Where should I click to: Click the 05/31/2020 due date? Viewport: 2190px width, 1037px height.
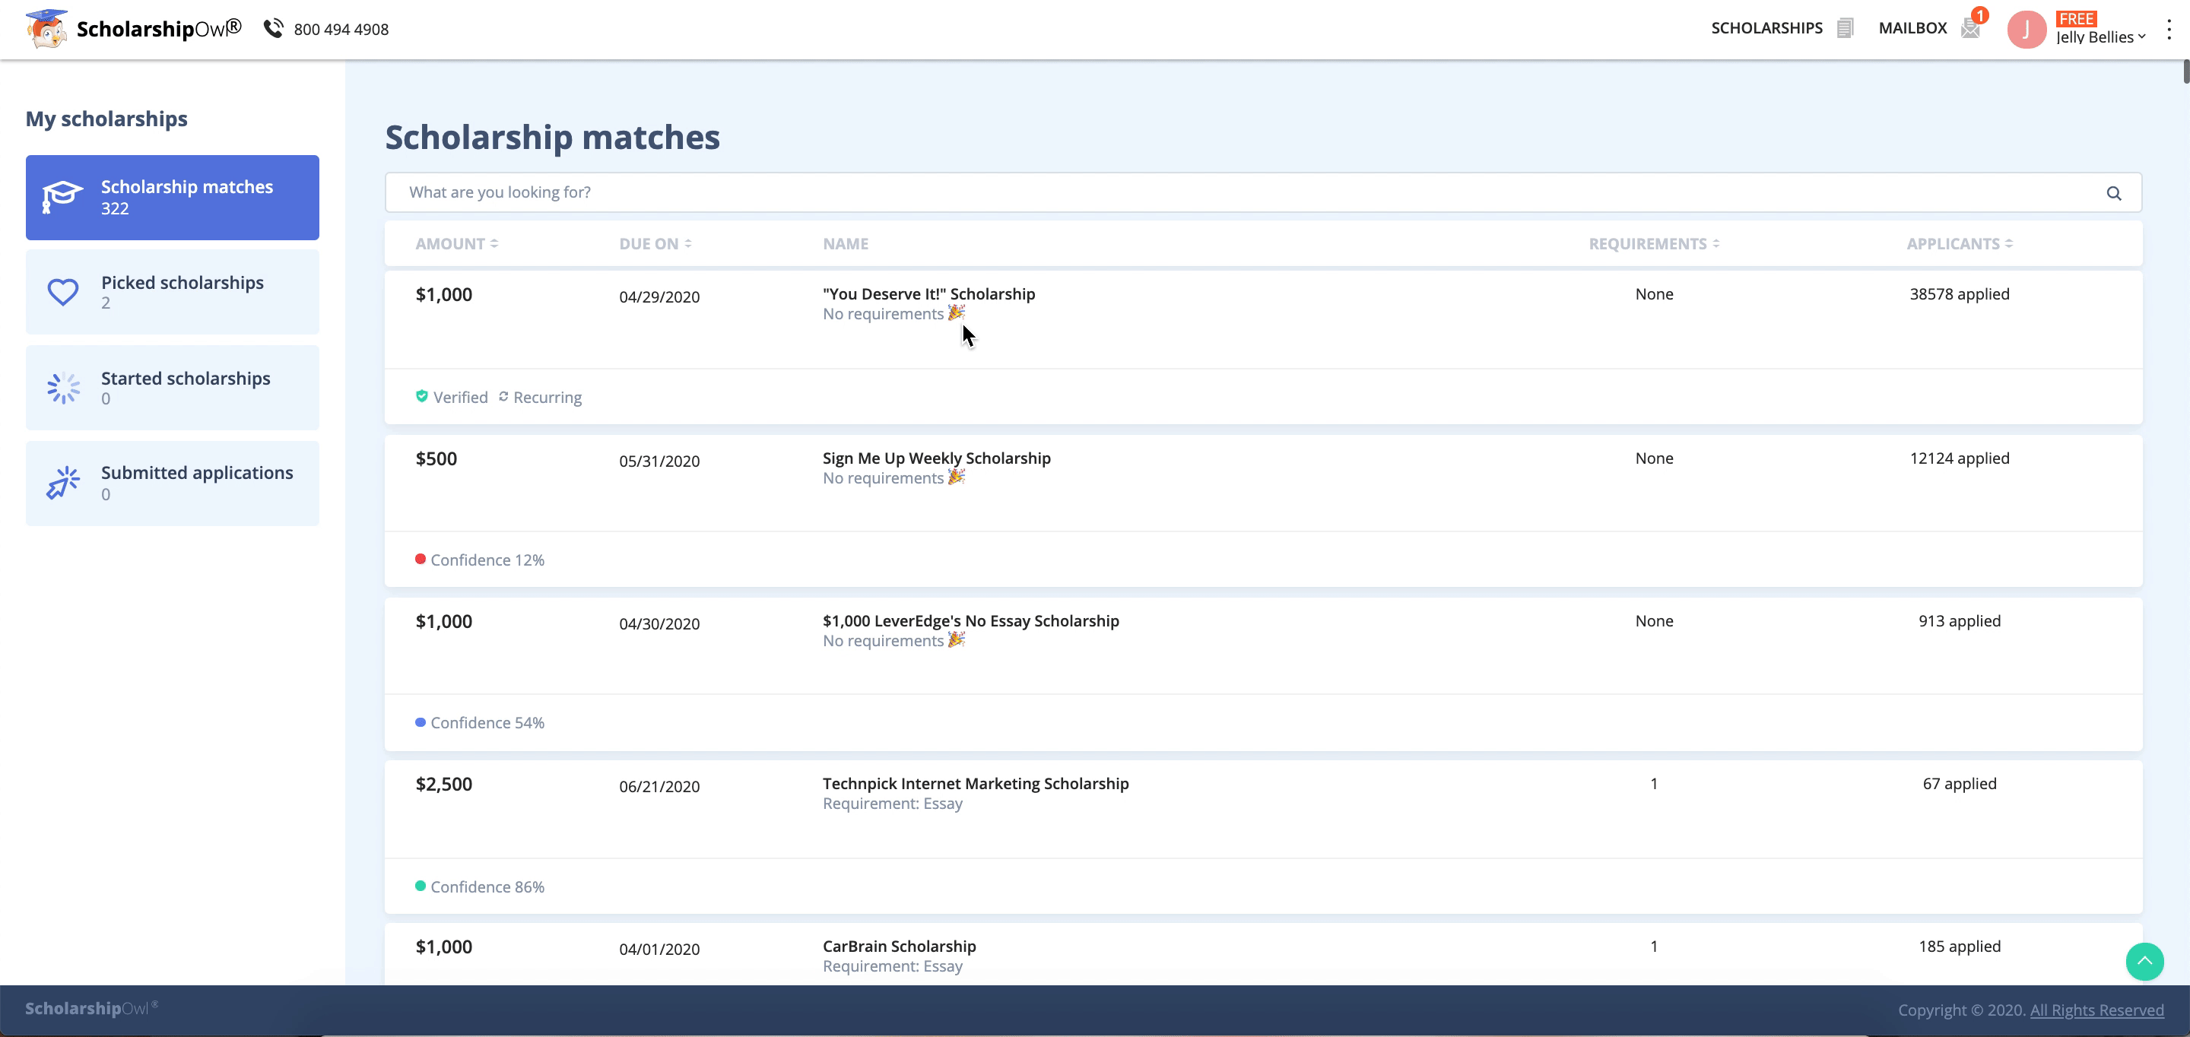(x=659, y=461)
